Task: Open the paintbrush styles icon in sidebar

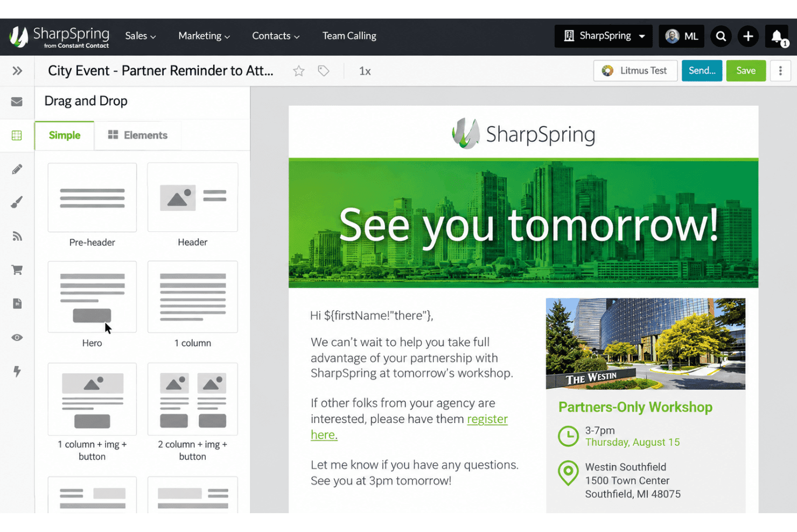Action: (x=17, y=203)
